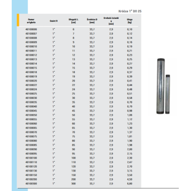The height and width of the screenshot is (191, 191).
Task: Click article number 40100050
Action: (x=31, y=115)
